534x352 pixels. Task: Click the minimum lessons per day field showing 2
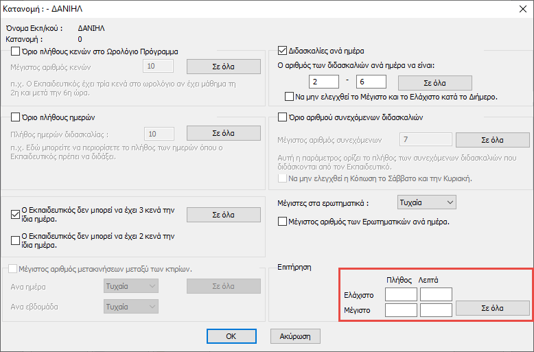tap(325, 82)
